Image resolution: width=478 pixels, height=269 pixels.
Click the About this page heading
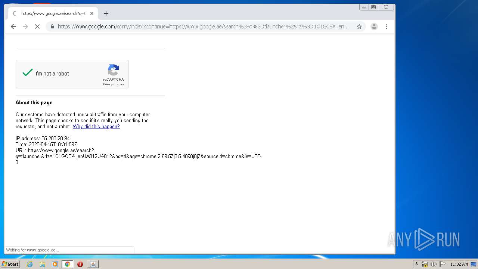(x=34, y=102)
